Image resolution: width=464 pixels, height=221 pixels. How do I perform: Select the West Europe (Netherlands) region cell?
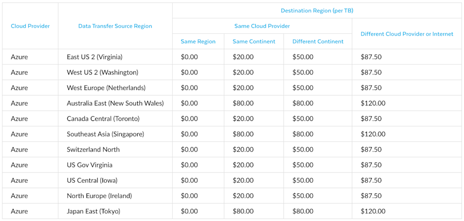106,88
